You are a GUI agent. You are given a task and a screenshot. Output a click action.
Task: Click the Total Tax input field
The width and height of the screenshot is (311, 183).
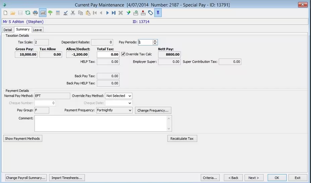(108, 55)
